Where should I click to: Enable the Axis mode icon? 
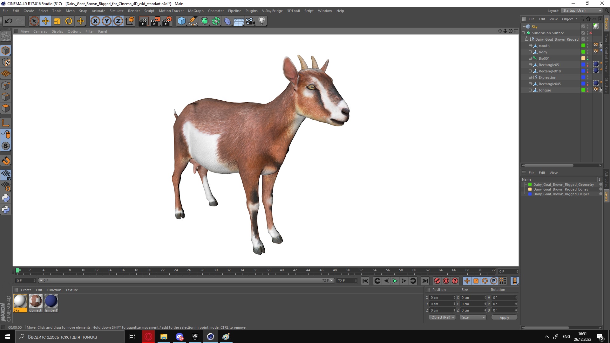coord(6,123)
